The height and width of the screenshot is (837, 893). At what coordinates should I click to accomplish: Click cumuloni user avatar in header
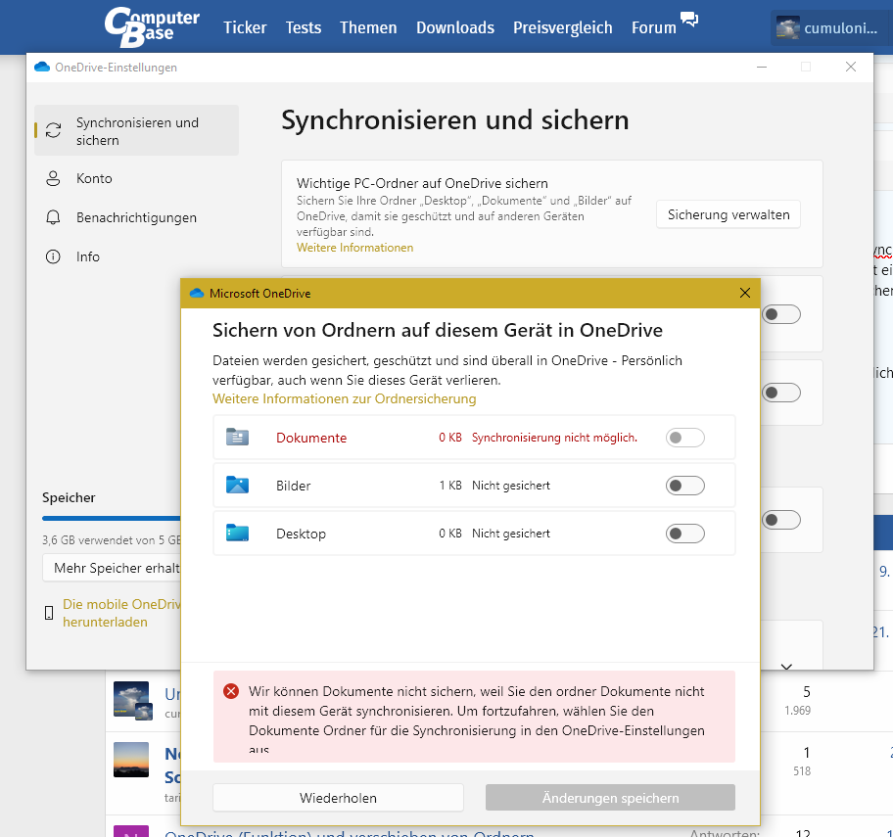point(787,27)
